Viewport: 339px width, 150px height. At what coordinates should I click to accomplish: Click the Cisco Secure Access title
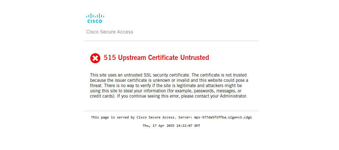pyautogui.click(x=109, y=32)
